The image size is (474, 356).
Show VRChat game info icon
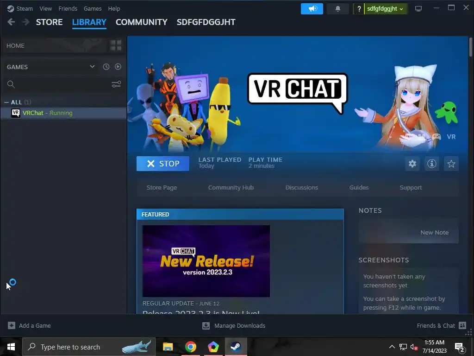click(x=432, y=164)
